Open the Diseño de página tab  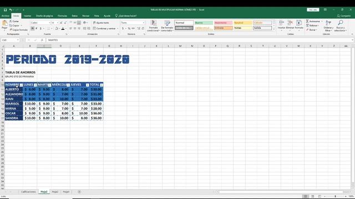tap(44, 16)
